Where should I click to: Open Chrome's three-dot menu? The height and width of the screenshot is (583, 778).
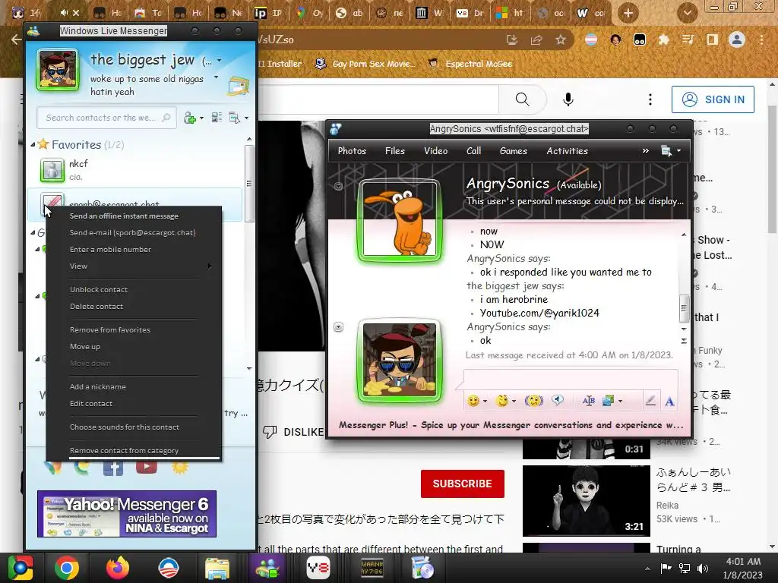coord(761,39)
